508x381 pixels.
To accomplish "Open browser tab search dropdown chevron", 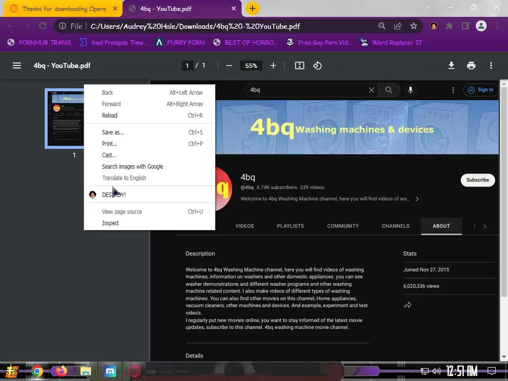I will [x=428, y=7].
